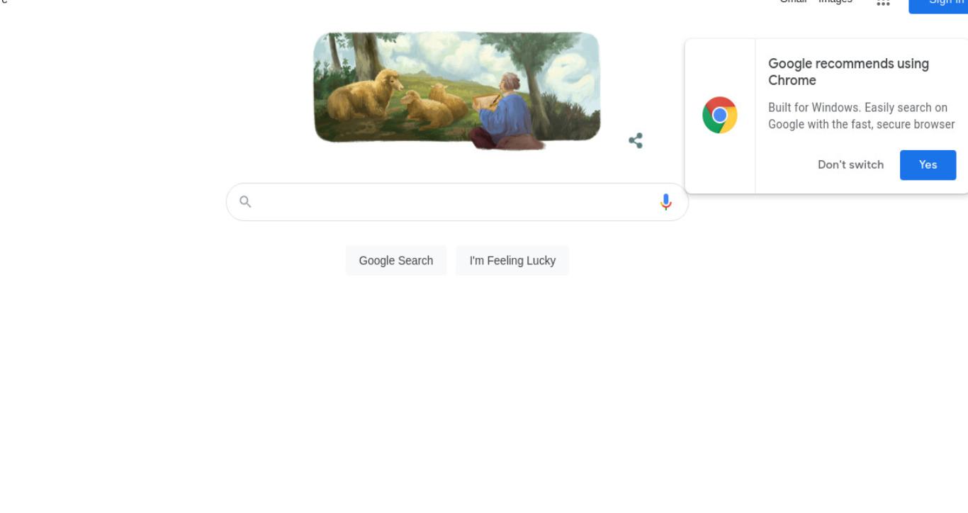Open the Gmail link at top
Screen dimensions: 968x513
point(793,2)
